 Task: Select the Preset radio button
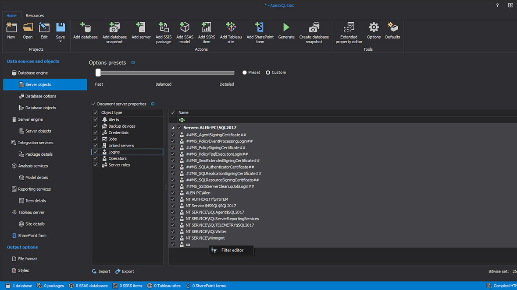coord(244,73)
